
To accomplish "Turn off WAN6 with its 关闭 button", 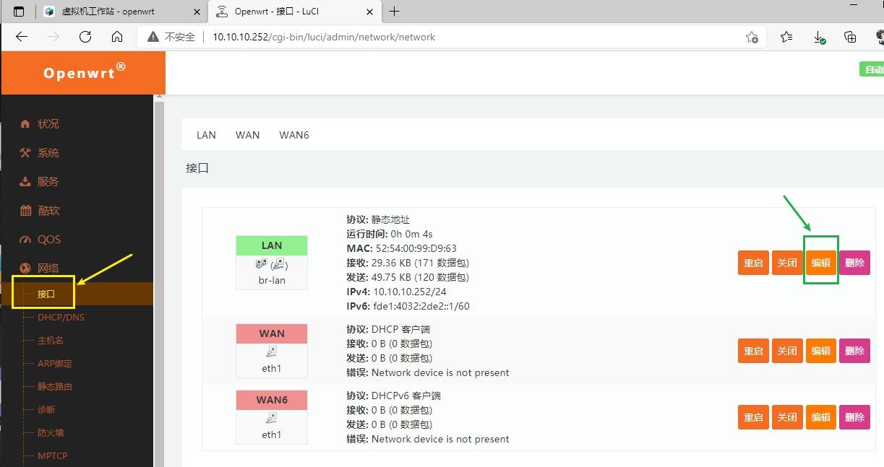I will [x=786, y=416].
